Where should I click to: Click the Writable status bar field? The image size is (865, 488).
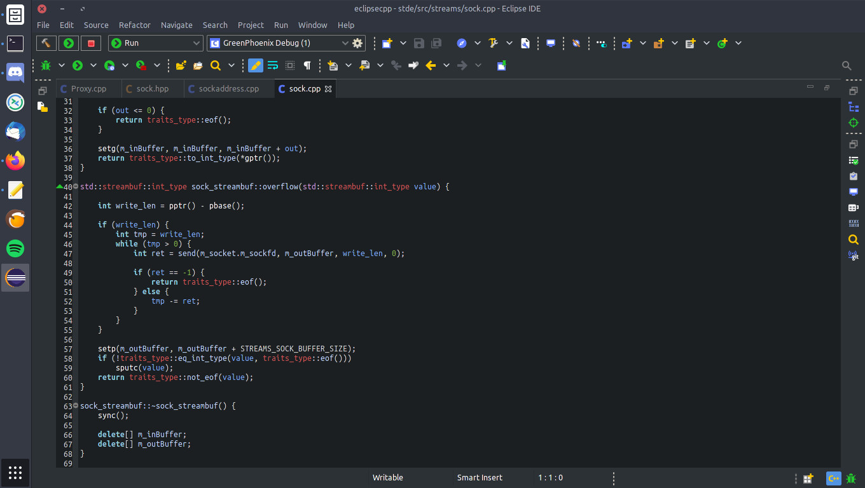[x=388, y=478]
